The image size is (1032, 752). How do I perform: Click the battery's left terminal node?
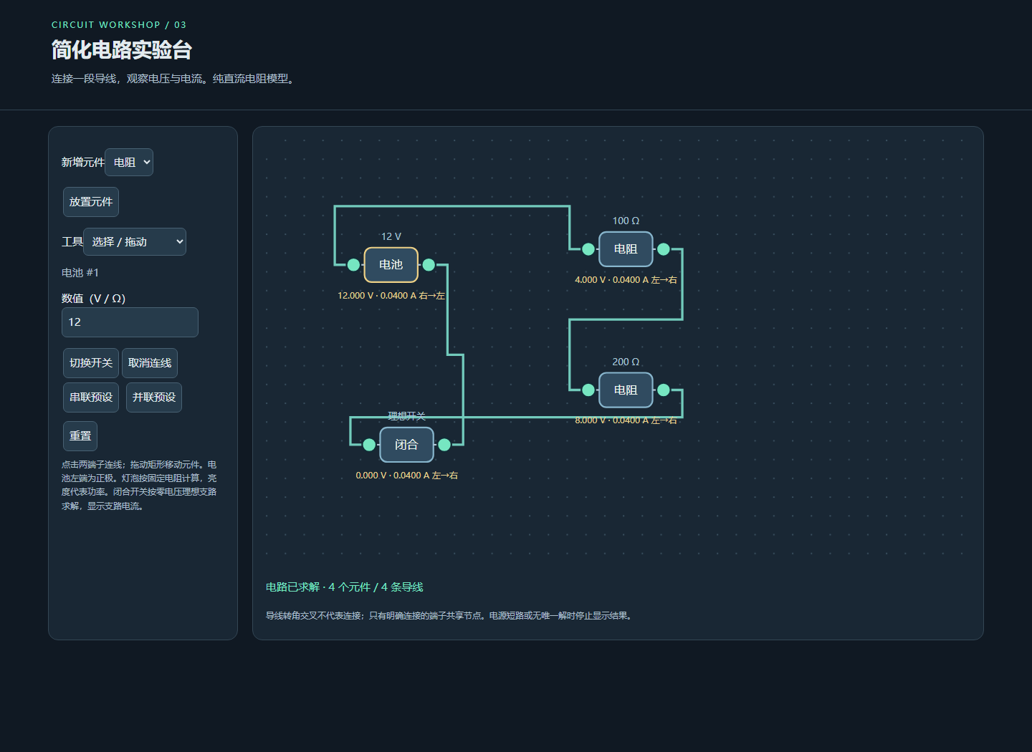353,265
